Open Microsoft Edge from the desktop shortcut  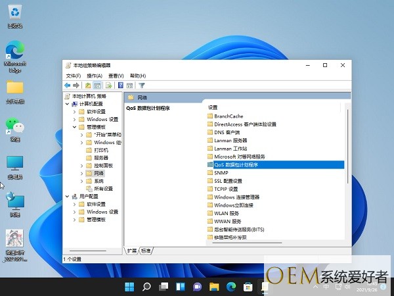14,53
